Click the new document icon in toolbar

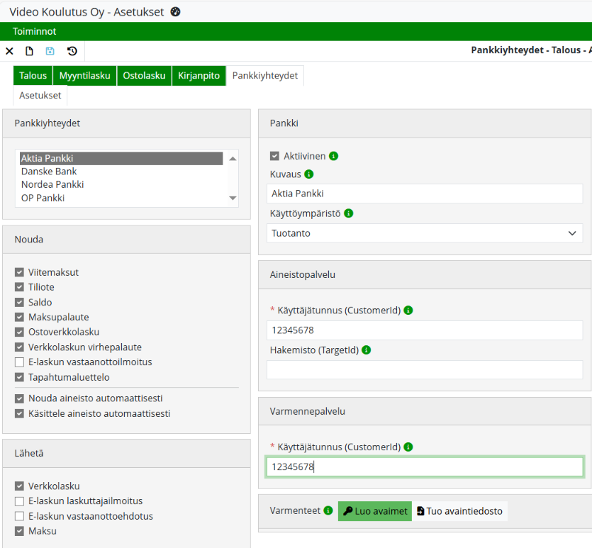pyautogui.click(x=30, y=51)
